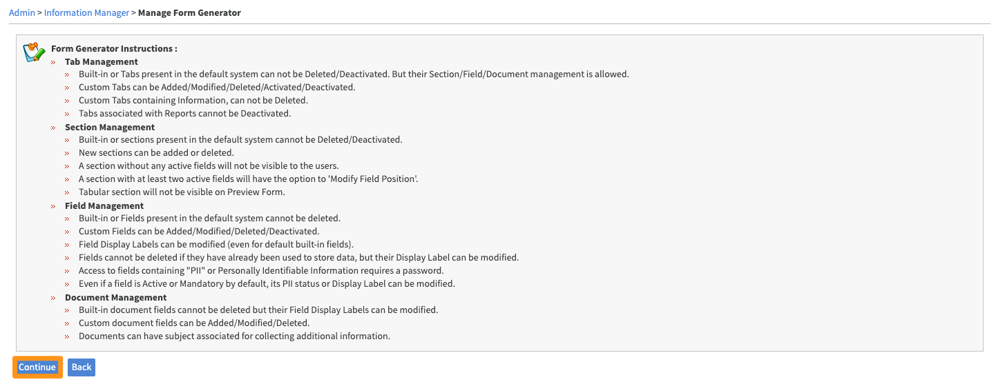Select the Field Management heading
Image resolution: width=994 pixels, height=384 pixels.
(104, 205)
